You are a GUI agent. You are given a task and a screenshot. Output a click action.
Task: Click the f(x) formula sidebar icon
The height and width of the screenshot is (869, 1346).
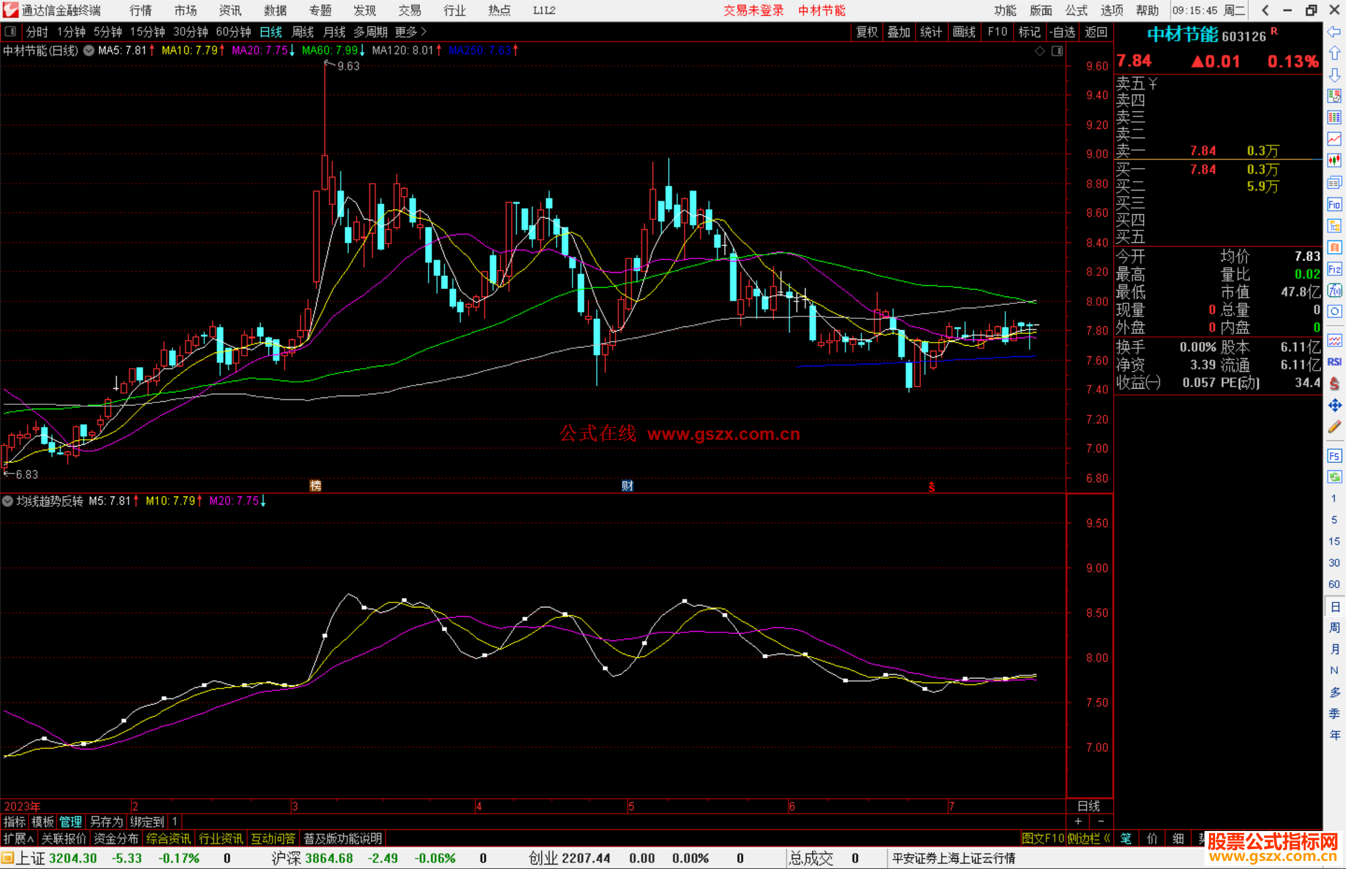point(1334,290)
